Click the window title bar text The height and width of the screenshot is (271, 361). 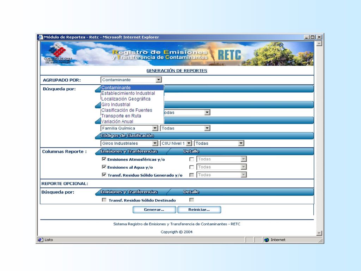101,37
